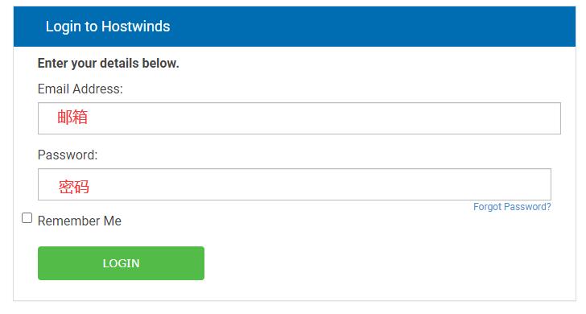Image resolution: width=586 pixels, height=314 pixels.
Task: Select the word Hostwinds in the header
Action: pyautogui.click(x=136, y=27)
